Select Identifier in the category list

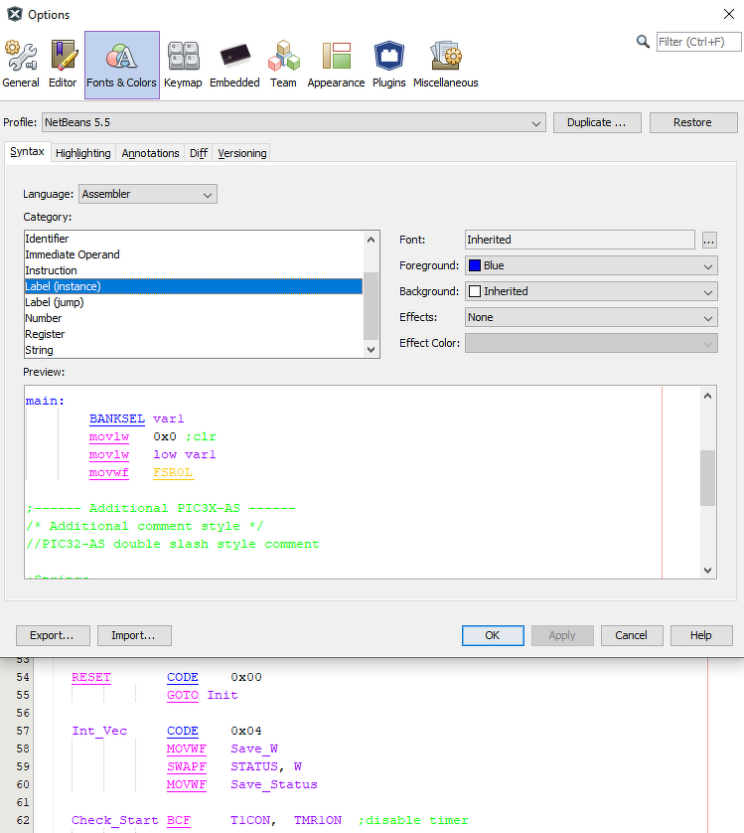(x=194, y=239)
